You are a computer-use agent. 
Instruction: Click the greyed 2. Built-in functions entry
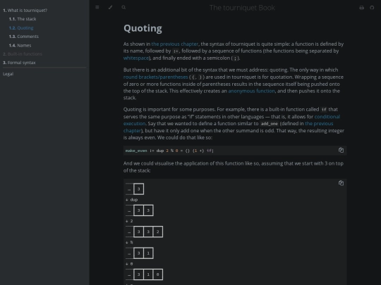pyautogui.click(x=23, y=53)
